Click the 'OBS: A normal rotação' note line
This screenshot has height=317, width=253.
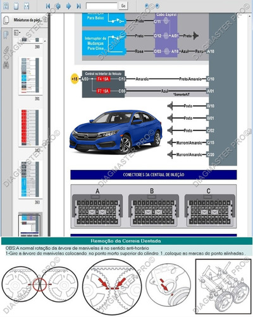pyautogui.click(x=77, y=248)
